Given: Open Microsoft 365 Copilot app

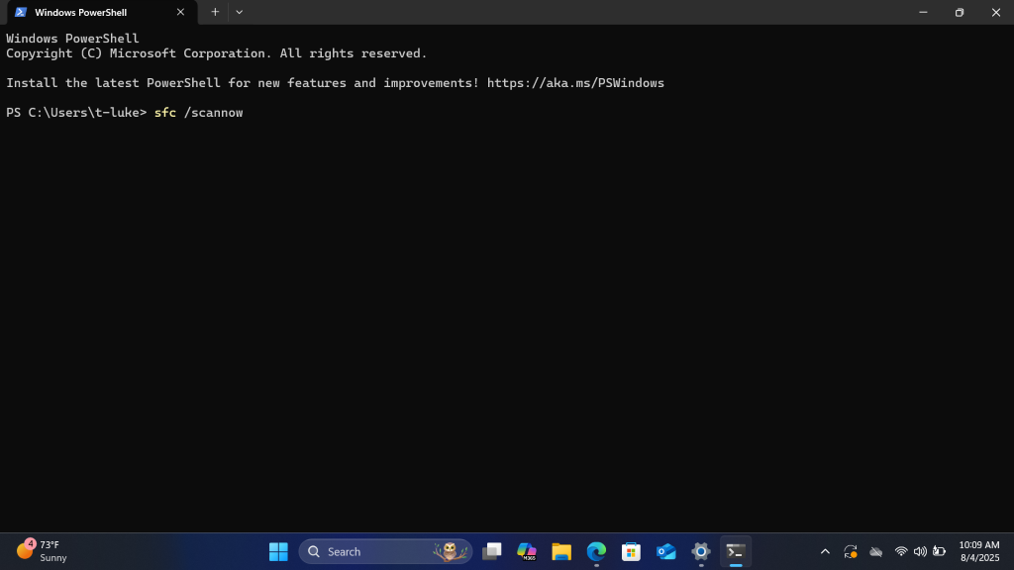Looking at the screenshot, I should [526, 551].
